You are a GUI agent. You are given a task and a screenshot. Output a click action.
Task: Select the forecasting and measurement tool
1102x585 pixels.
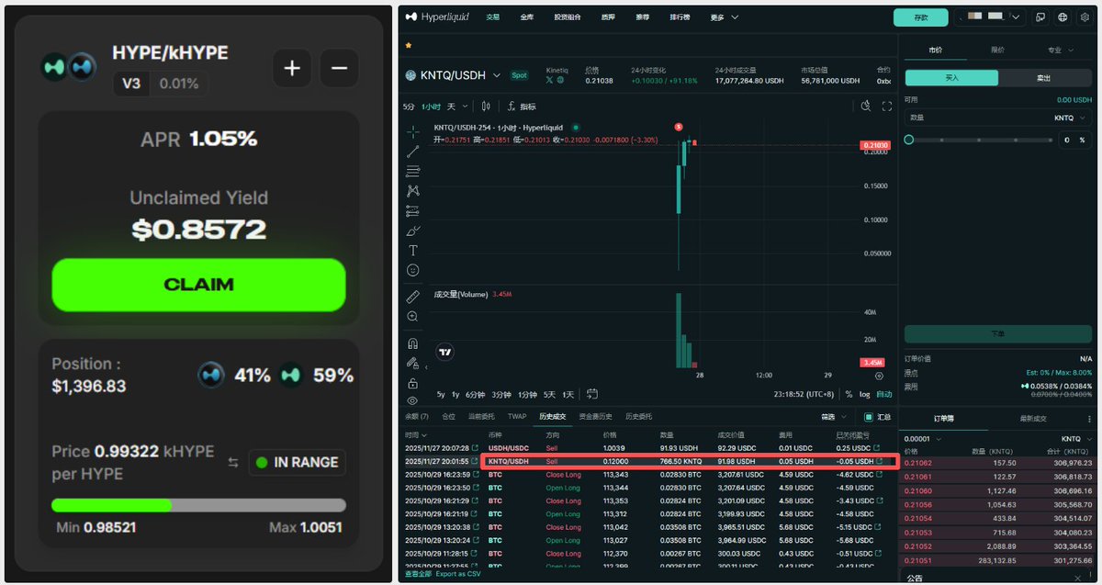point(413,210)
